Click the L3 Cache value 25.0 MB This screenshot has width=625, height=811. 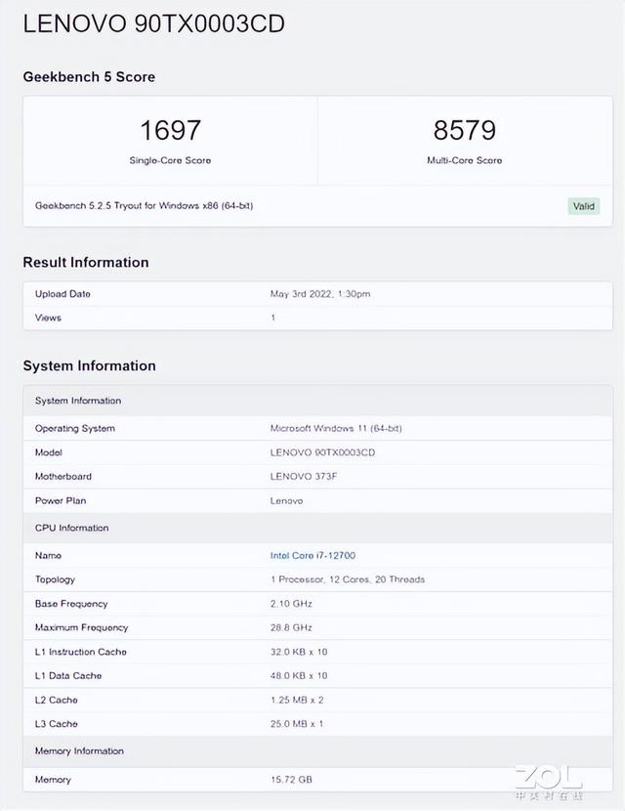pos(297,724)
